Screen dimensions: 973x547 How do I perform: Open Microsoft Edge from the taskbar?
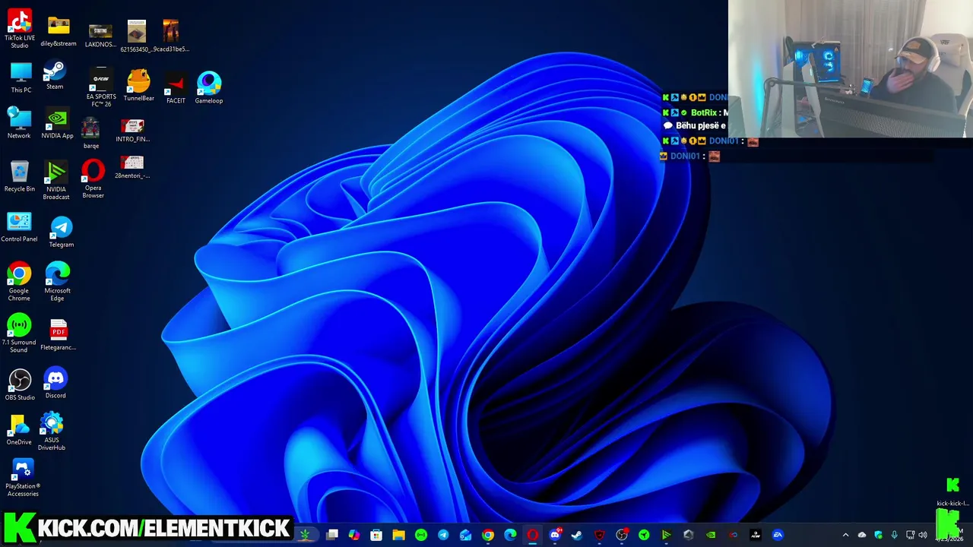click(x=510, y=535)
